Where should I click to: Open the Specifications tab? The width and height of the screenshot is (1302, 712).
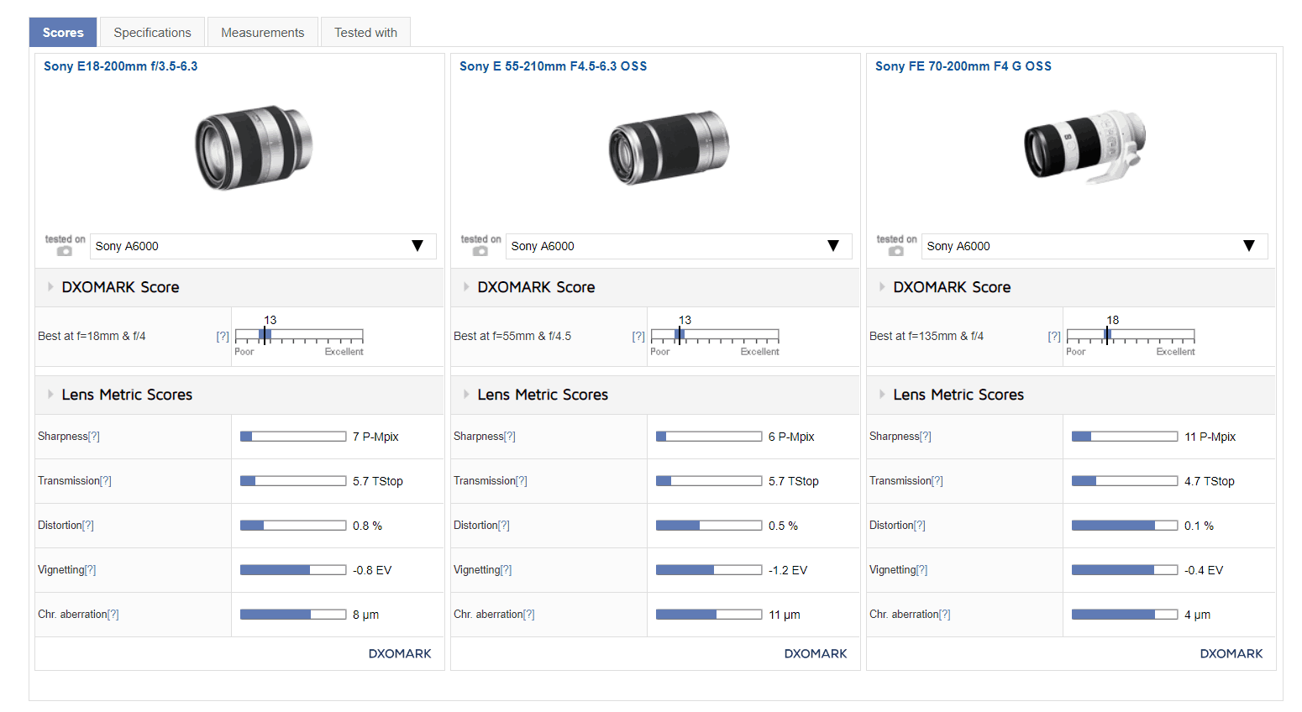coord(152,33)
